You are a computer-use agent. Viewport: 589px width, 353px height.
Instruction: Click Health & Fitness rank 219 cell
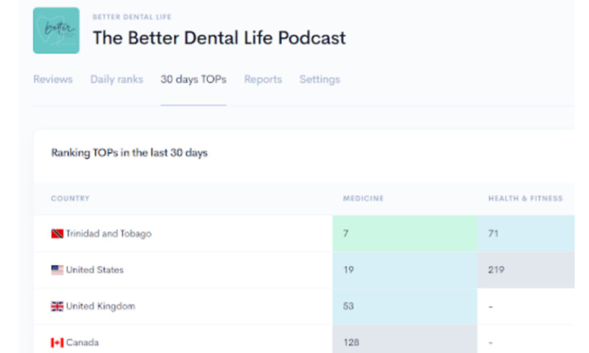click(x=526, y=270)
